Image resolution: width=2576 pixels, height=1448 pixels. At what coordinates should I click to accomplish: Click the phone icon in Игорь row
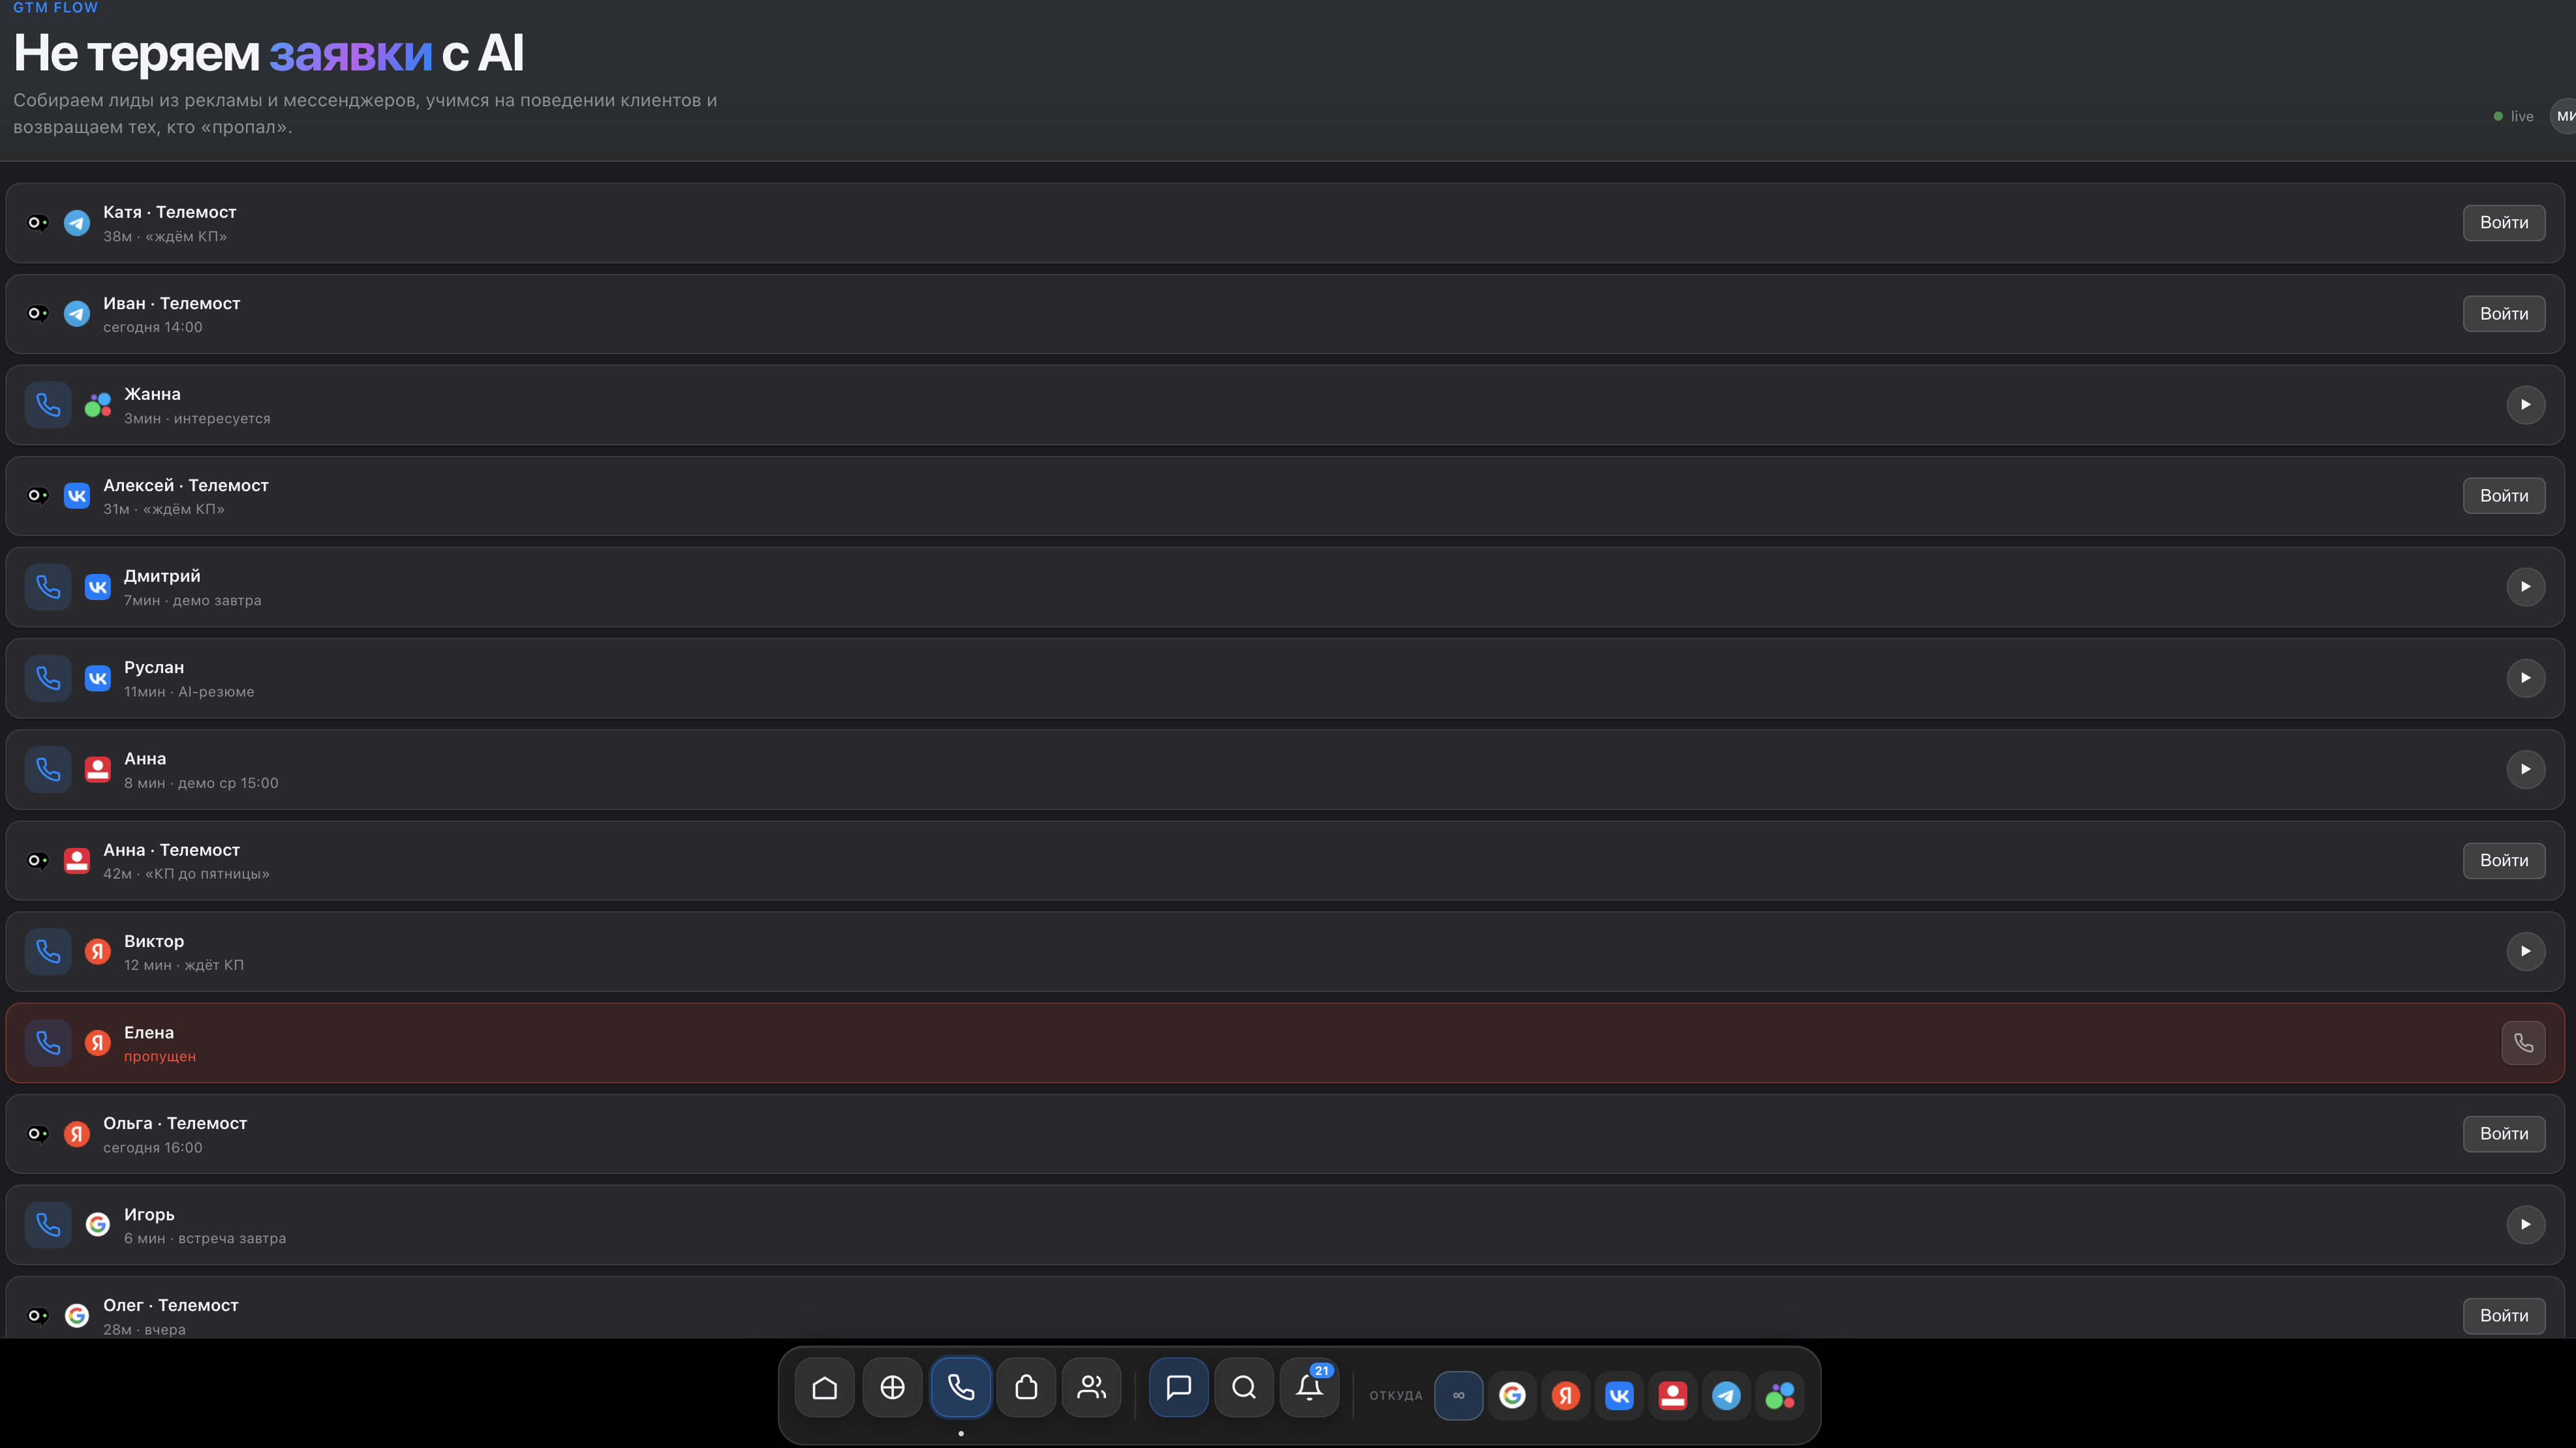[48, 1224]
